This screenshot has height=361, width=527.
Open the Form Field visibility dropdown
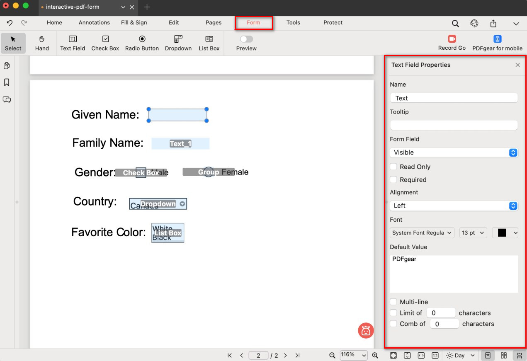454,153
